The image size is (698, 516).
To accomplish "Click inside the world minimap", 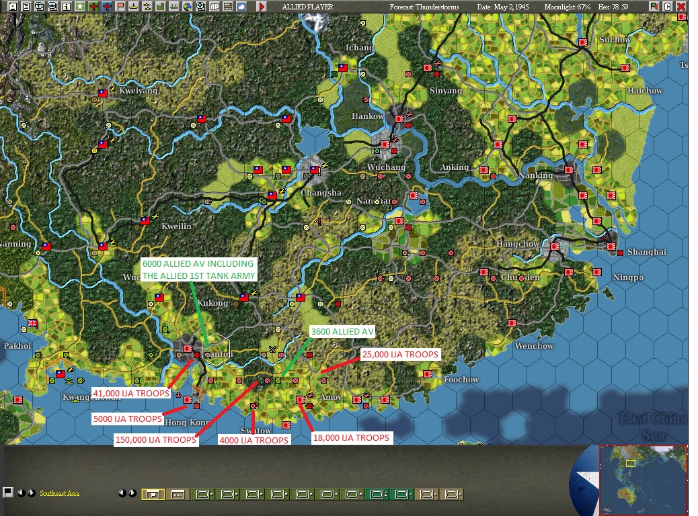I will (x=644, y=480).
